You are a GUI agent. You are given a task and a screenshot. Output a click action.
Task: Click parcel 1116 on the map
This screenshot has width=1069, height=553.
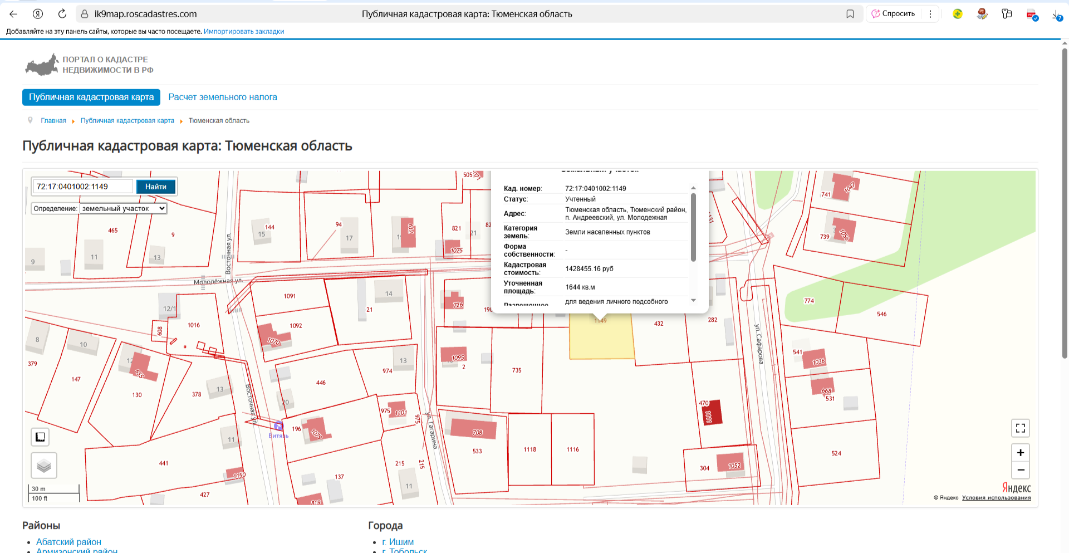tap(573, 449)
